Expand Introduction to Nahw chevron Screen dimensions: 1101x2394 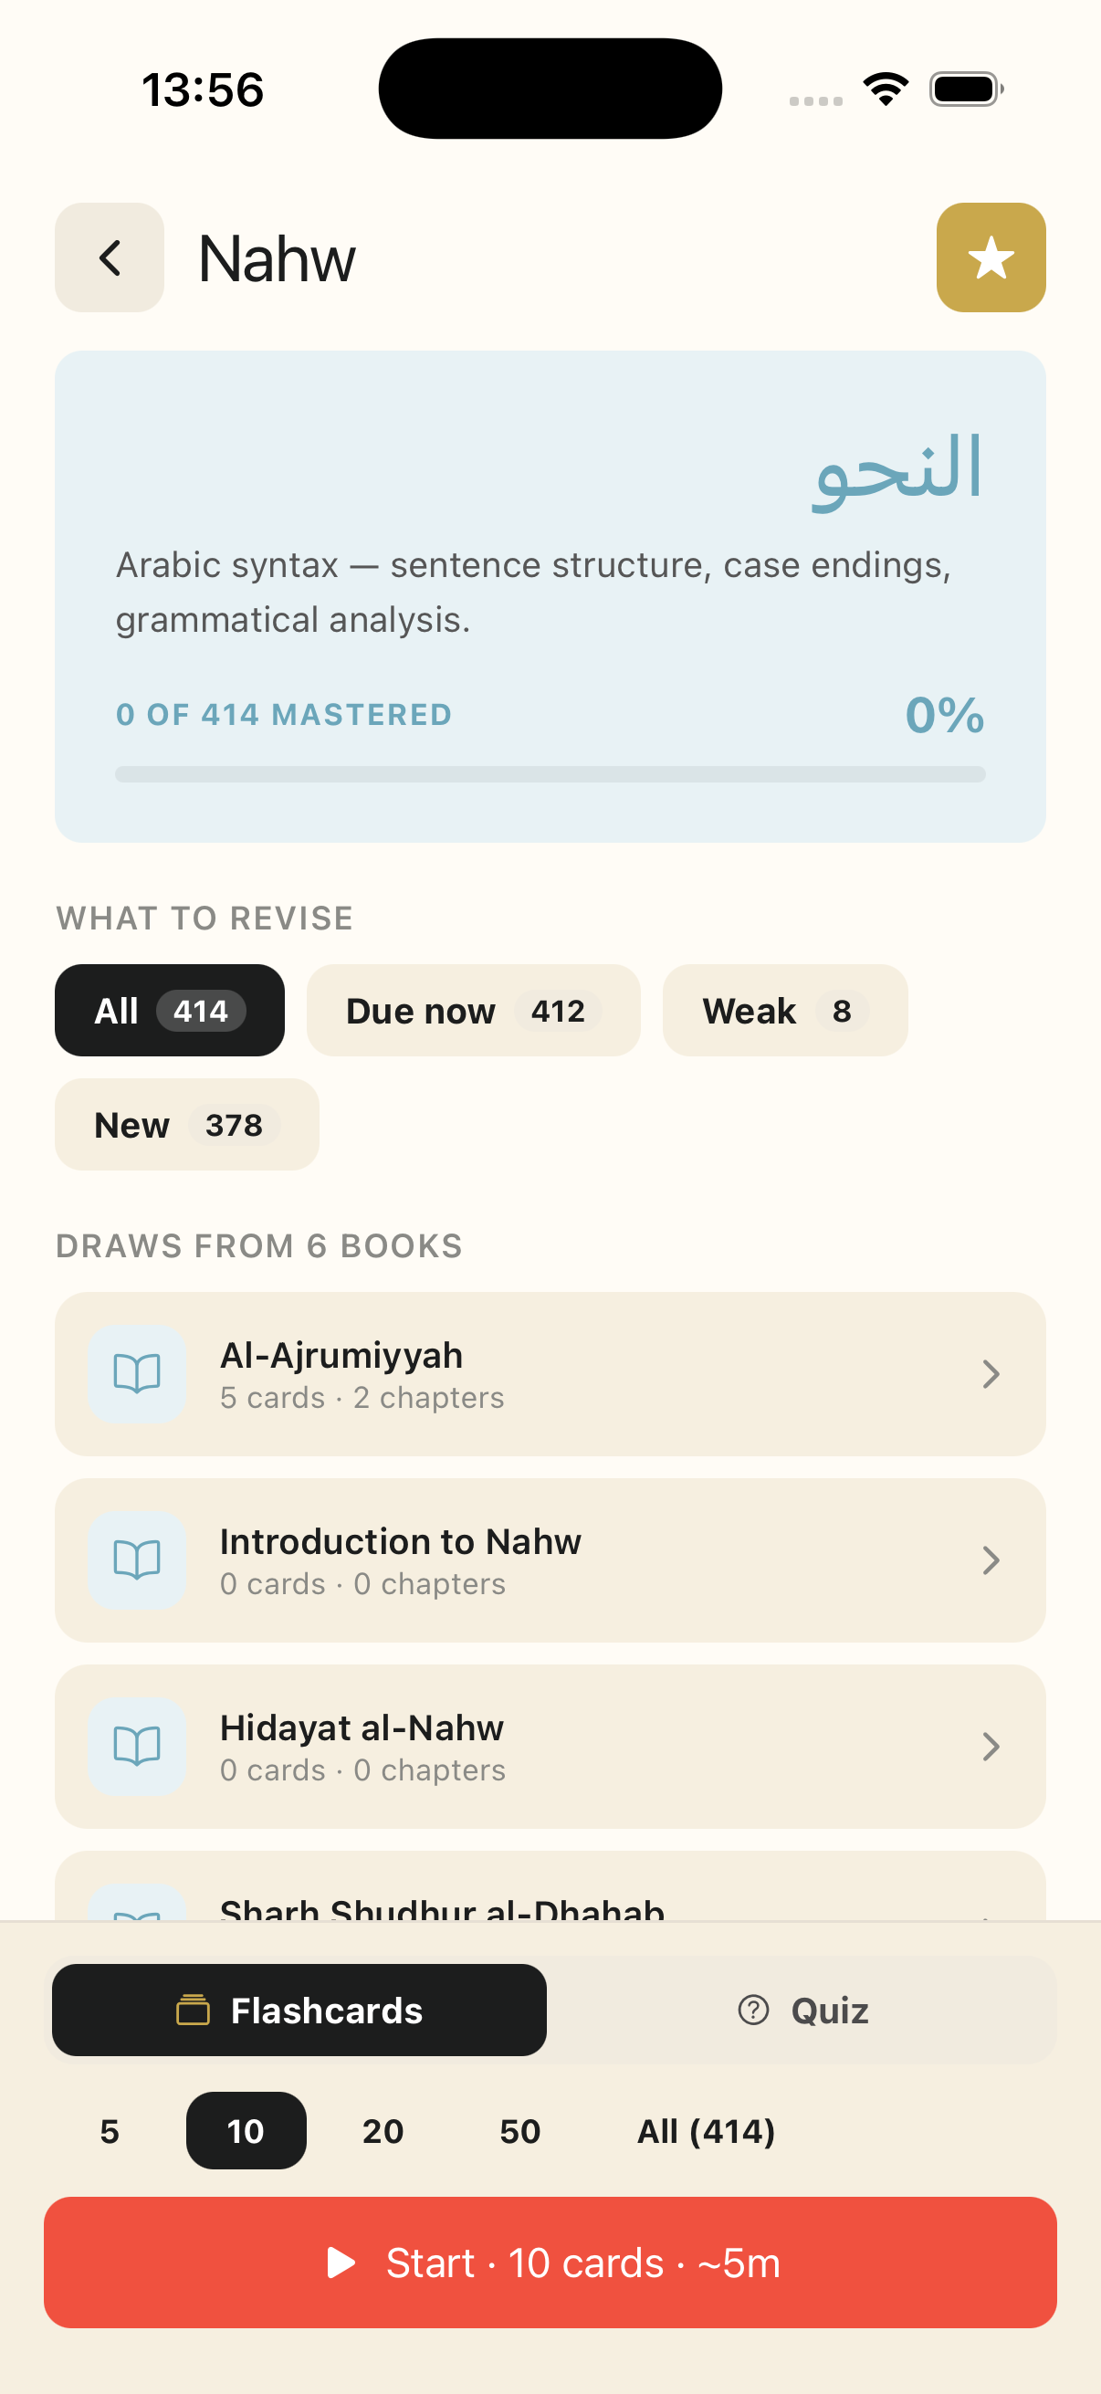[991, 1559]
